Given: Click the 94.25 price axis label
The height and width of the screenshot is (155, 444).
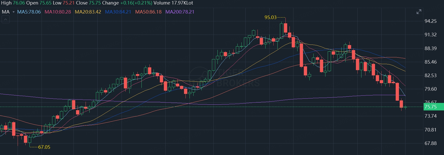Looking at the screenshot, I should click(430, 21).
